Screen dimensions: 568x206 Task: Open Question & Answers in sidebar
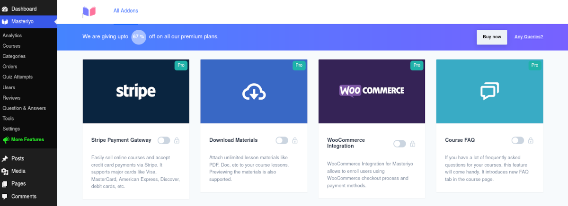click(x=24, y=108)
